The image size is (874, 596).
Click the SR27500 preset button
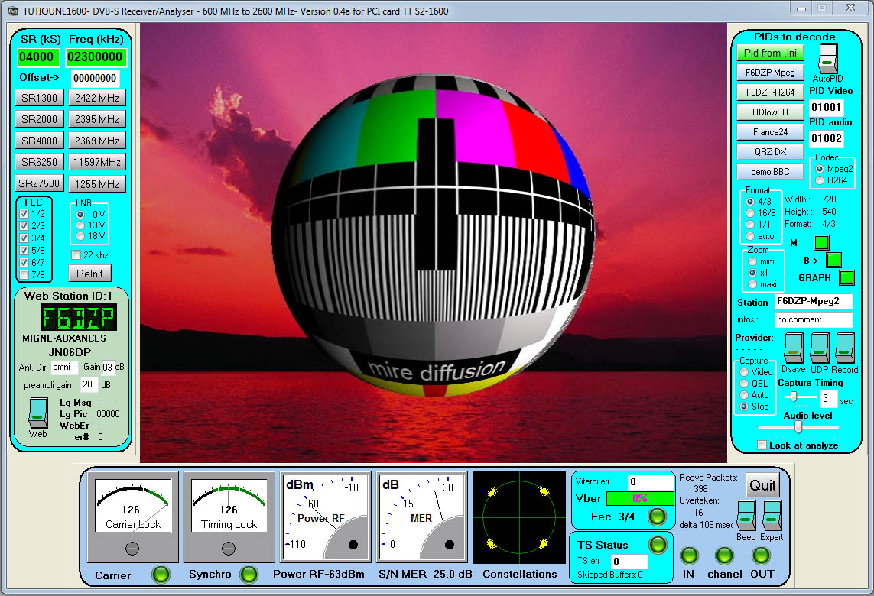(x=39, y=183)
